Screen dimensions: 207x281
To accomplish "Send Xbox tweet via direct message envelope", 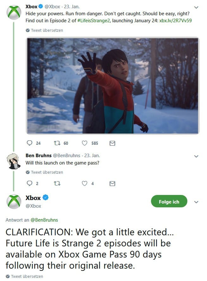I will tap(112, 143).
